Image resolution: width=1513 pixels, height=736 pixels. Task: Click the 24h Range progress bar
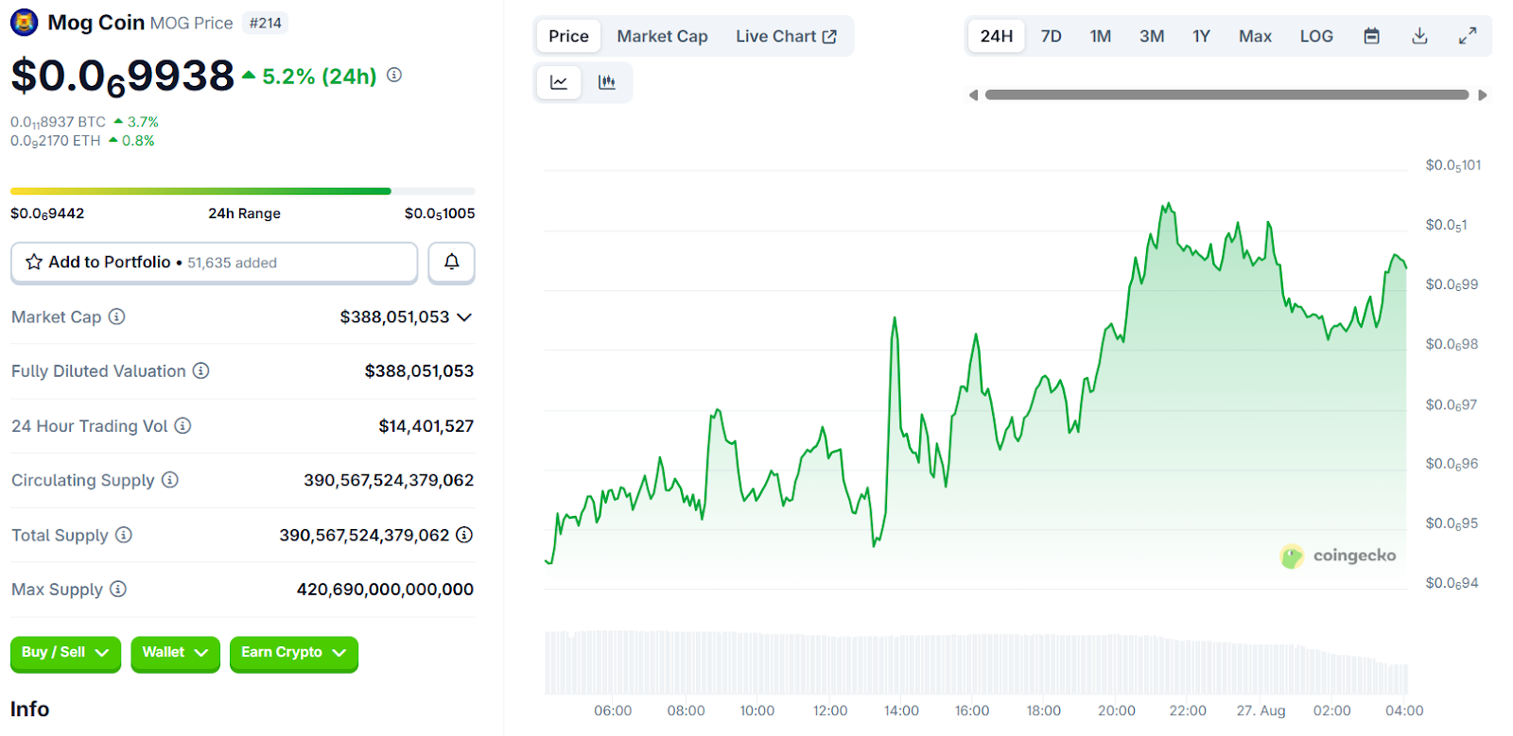[242, 191]
